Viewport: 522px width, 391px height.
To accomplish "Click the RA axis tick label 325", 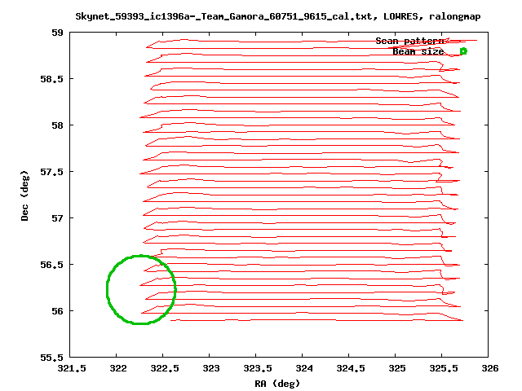I will tap(397, 368).
